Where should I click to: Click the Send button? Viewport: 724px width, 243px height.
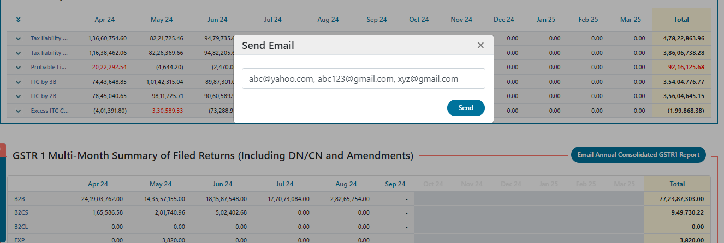coord(466,108)
